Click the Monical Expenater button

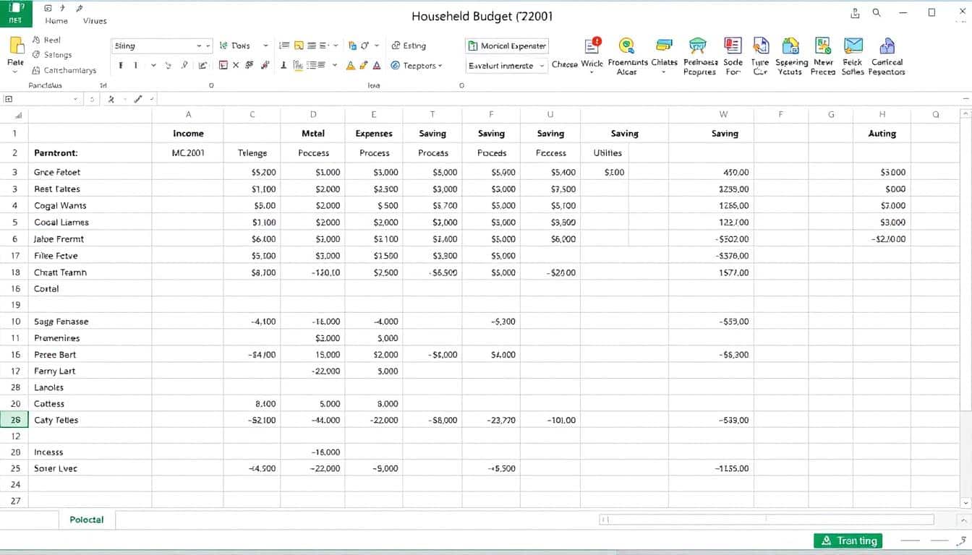coord(507,46)
